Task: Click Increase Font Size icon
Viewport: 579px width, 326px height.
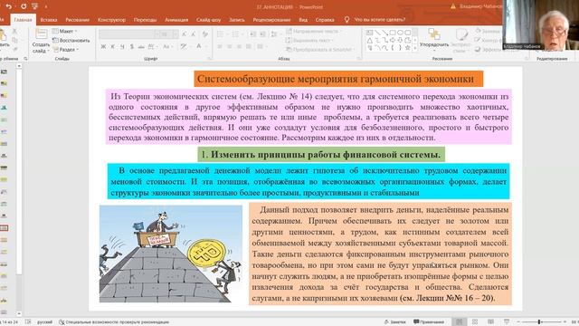Action: (x=185, y=34)
